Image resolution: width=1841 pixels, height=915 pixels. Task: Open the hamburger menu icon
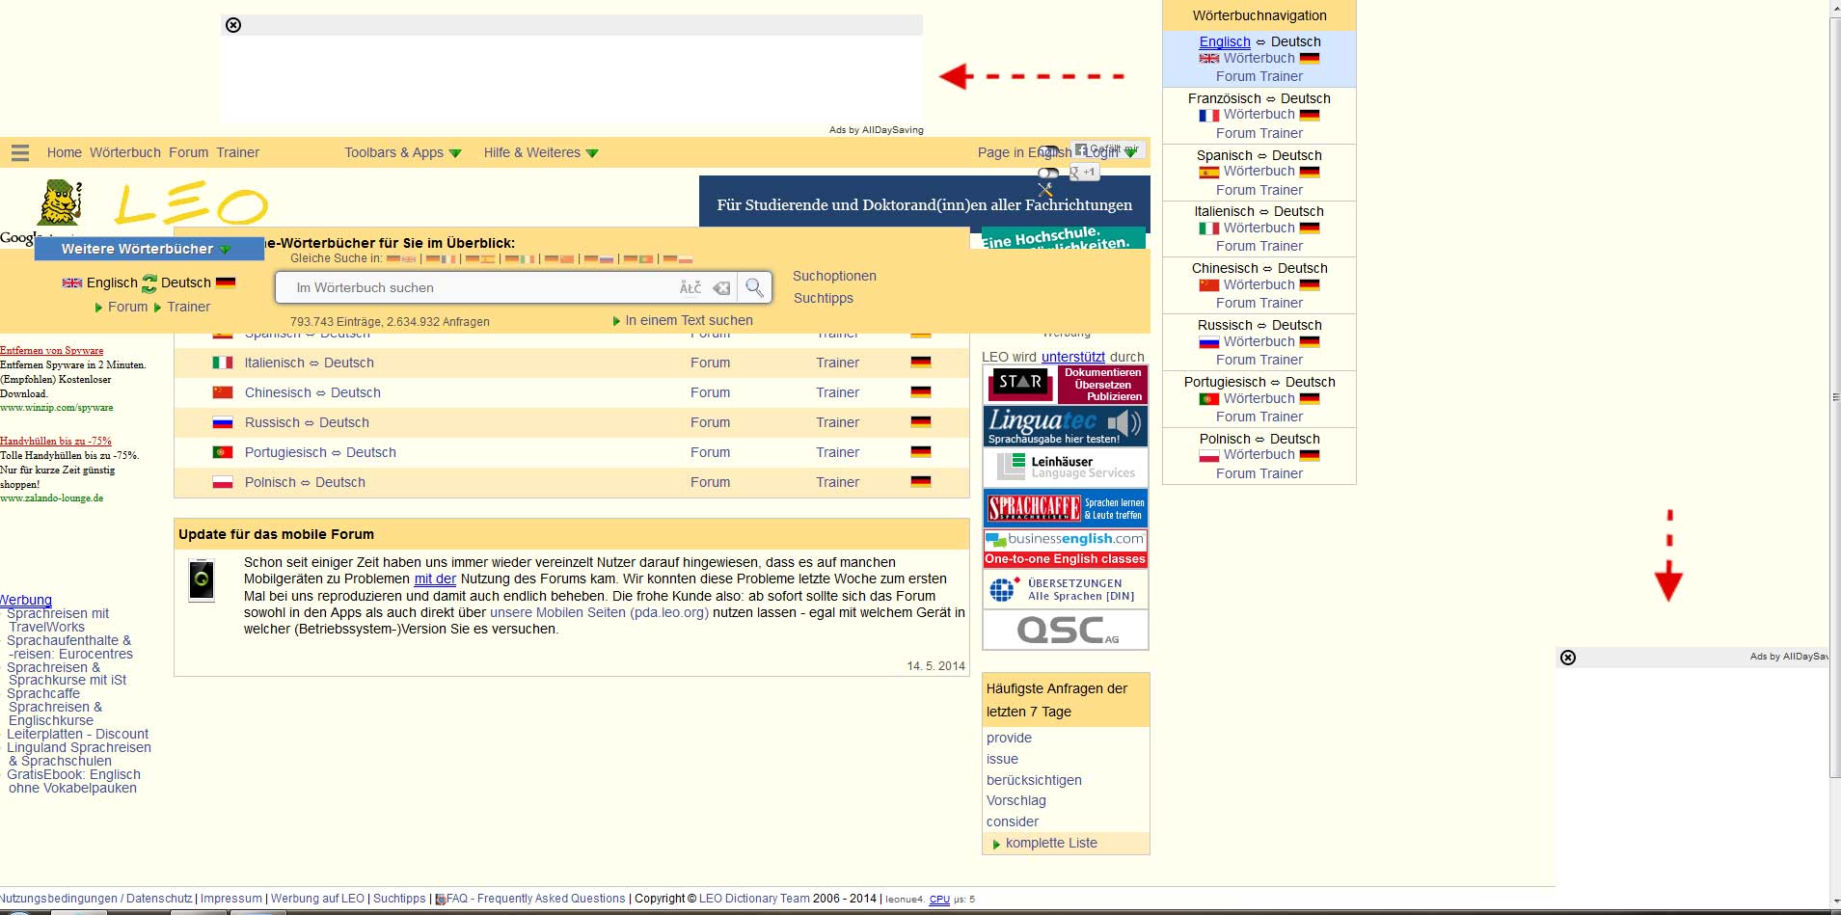click(x=20, y=152)
